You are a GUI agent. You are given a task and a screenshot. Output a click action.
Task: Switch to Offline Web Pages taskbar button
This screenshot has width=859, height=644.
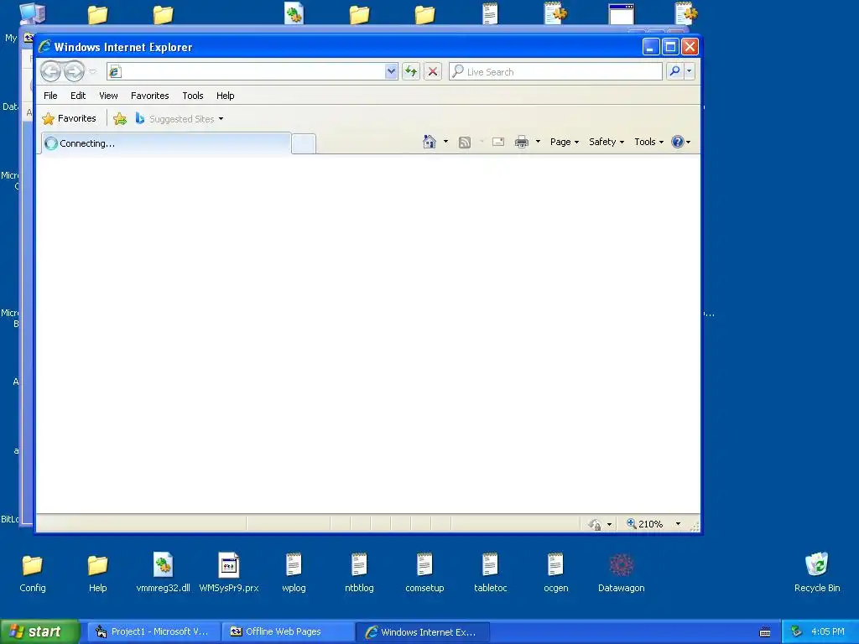tap(289, 632)
